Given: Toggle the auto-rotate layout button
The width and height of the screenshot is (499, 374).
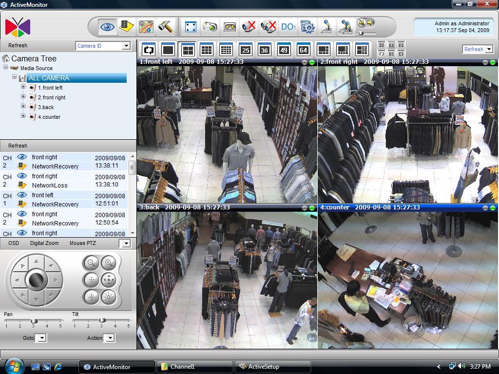Looking at the screenshot, I should click(149, 50).
